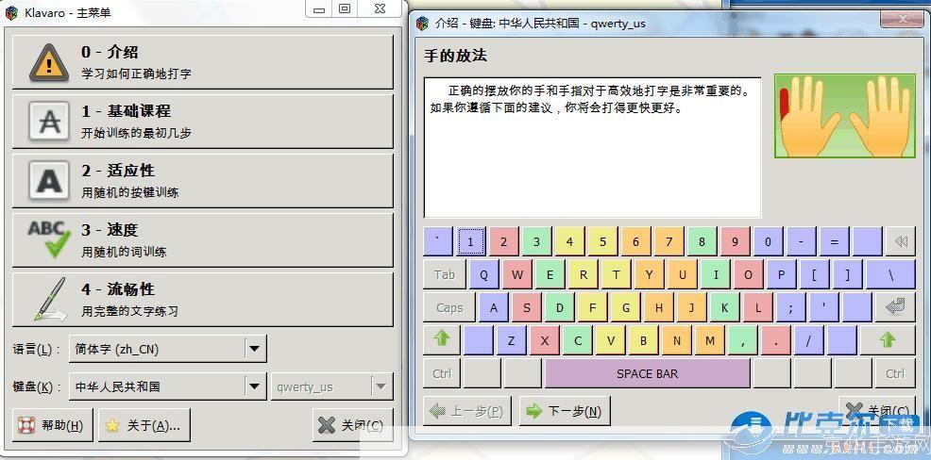Image resolution: width=931 pixels, height=460 pixels.
Task: Click the warning triangle icon for 介绍
Action: (49, 62)
